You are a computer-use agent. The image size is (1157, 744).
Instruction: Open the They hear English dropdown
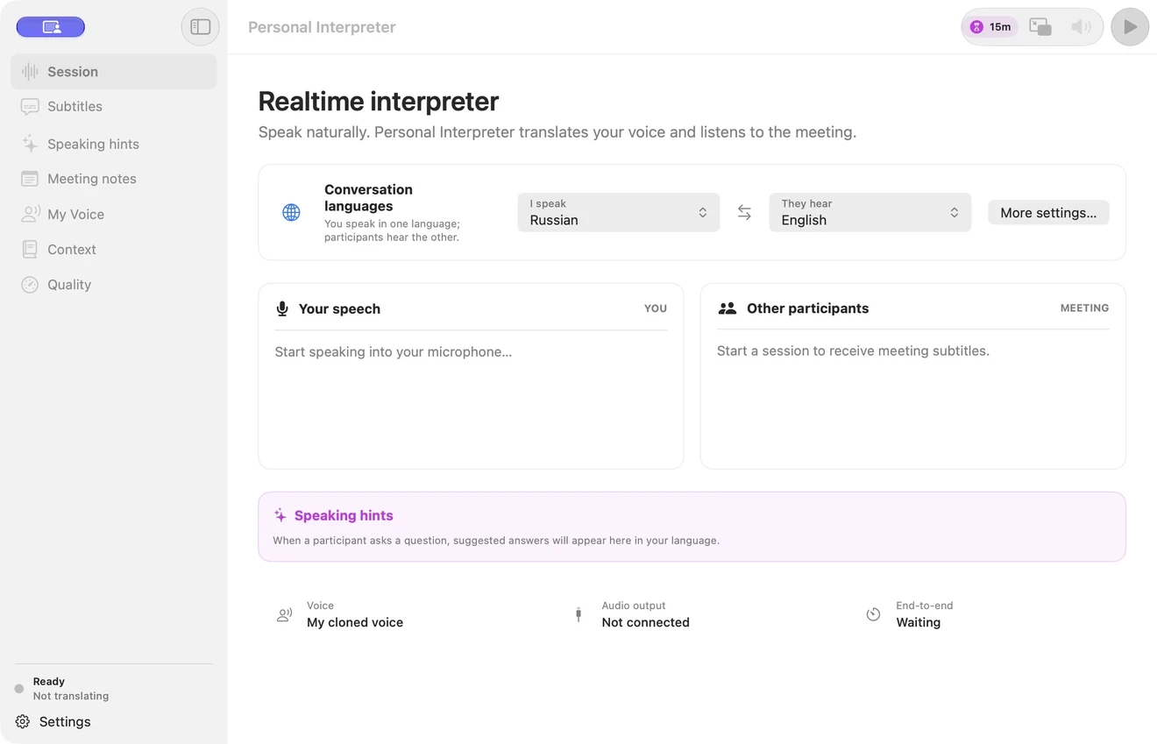(x=870, y=212)
